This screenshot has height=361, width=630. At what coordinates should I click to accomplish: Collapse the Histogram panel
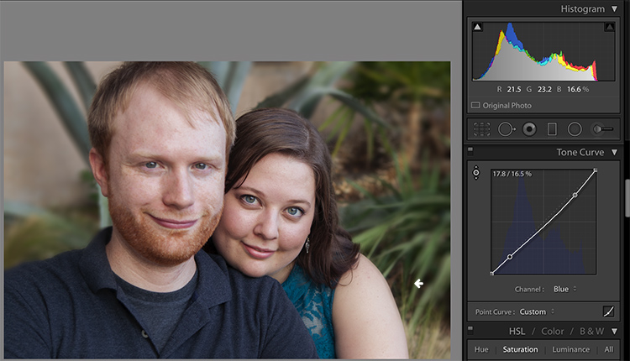click(x=614, y=9)
